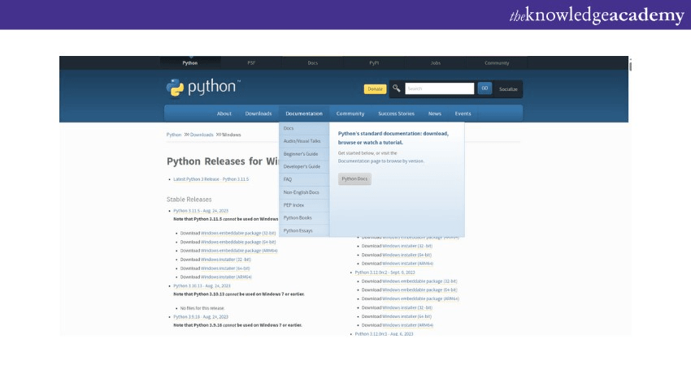The width and height of the screenshot is (691, 365).
Task: Click 'No files for this release.' text
Action: pos(202,308)
